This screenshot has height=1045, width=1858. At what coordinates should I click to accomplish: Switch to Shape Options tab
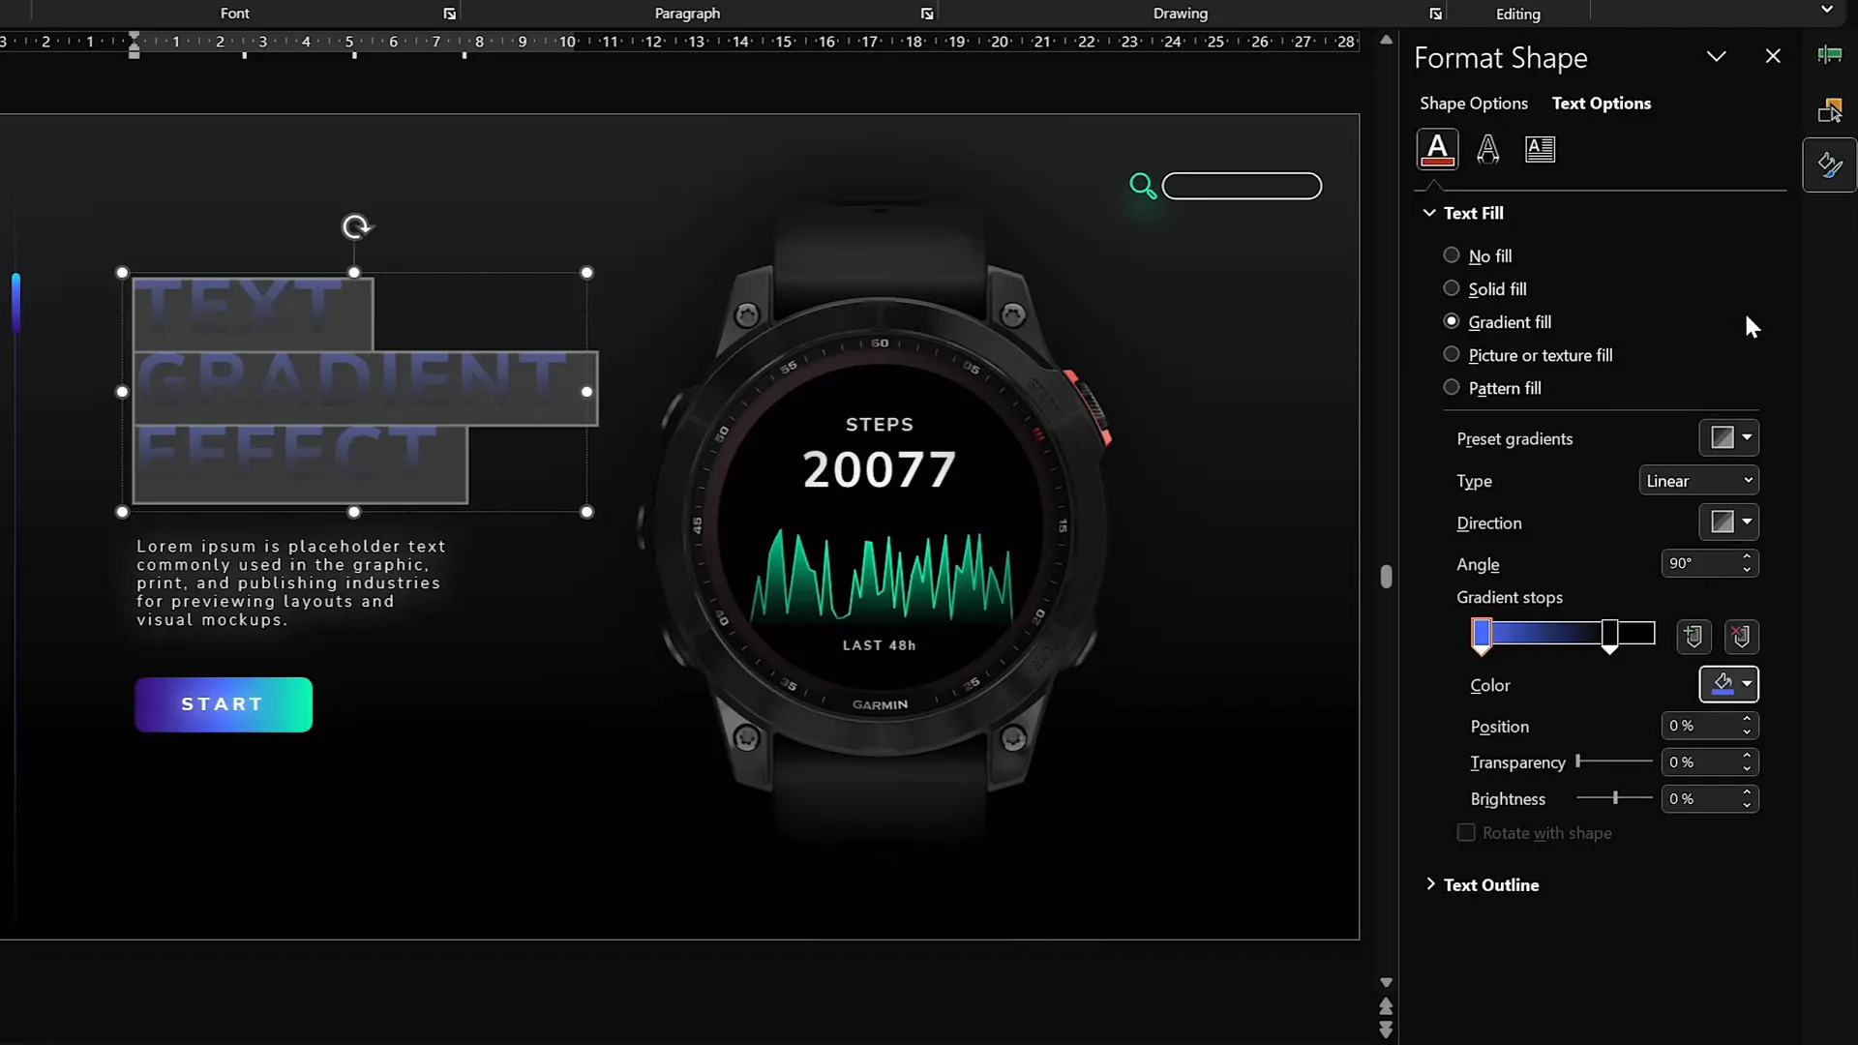pos(1474,104)
